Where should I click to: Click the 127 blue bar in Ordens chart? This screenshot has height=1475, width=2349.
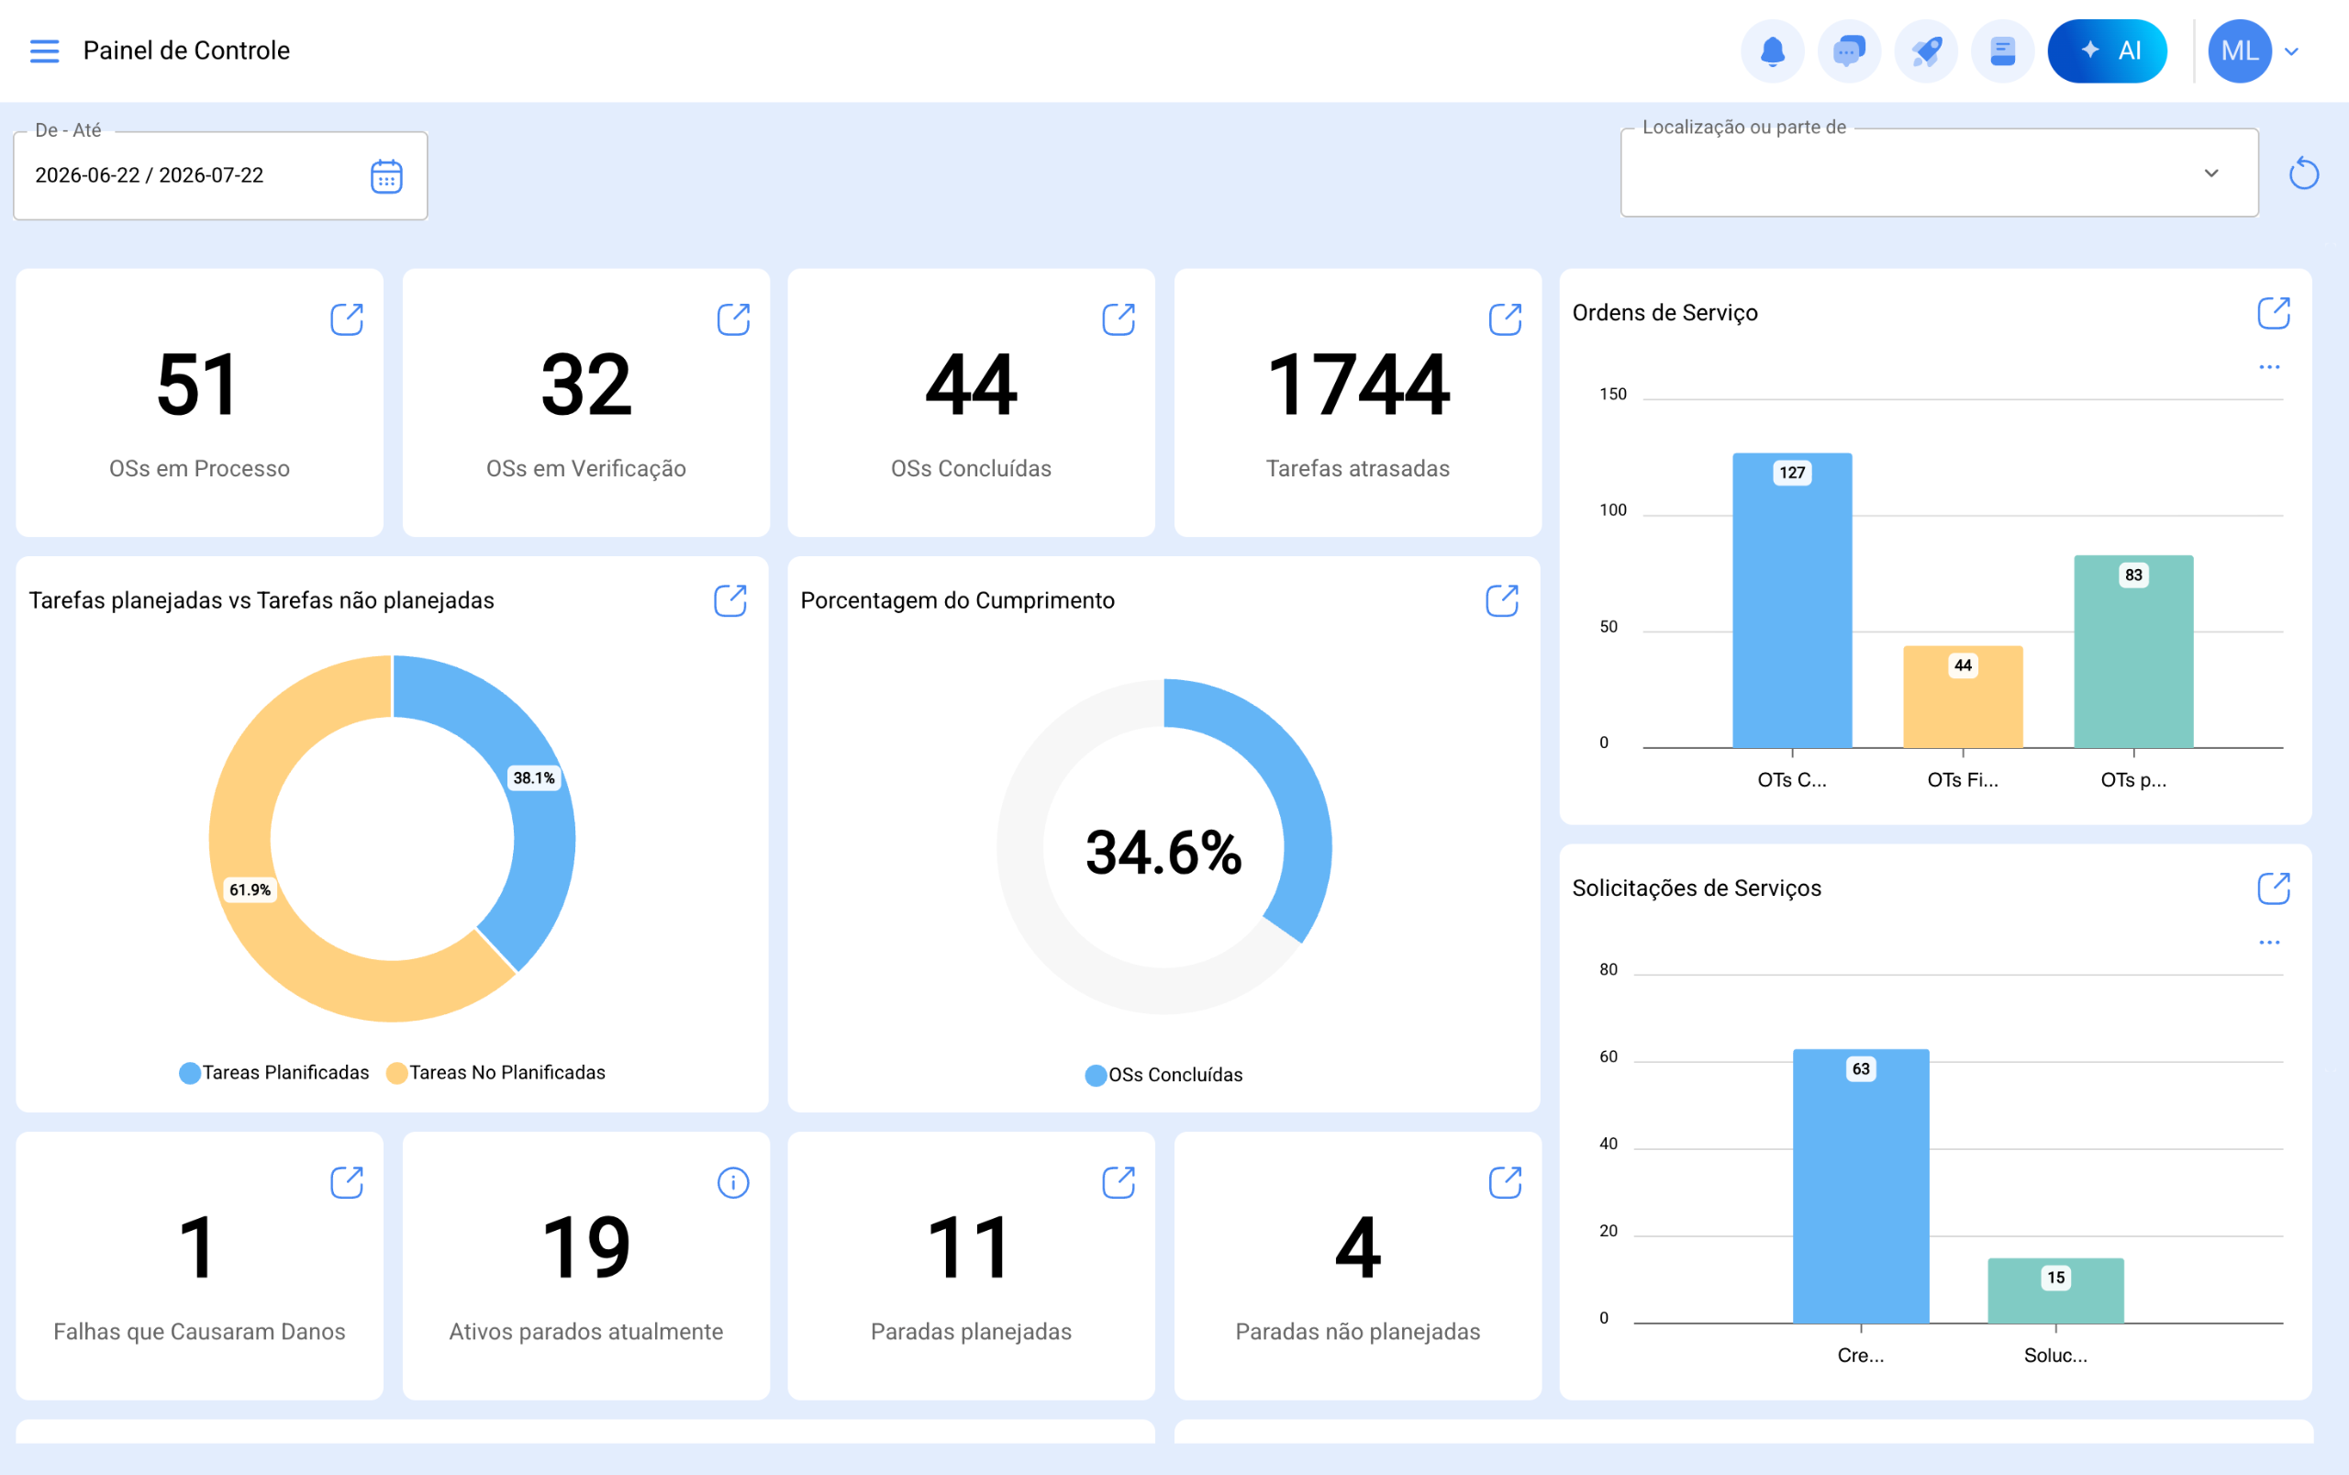tap(1791, 600)
